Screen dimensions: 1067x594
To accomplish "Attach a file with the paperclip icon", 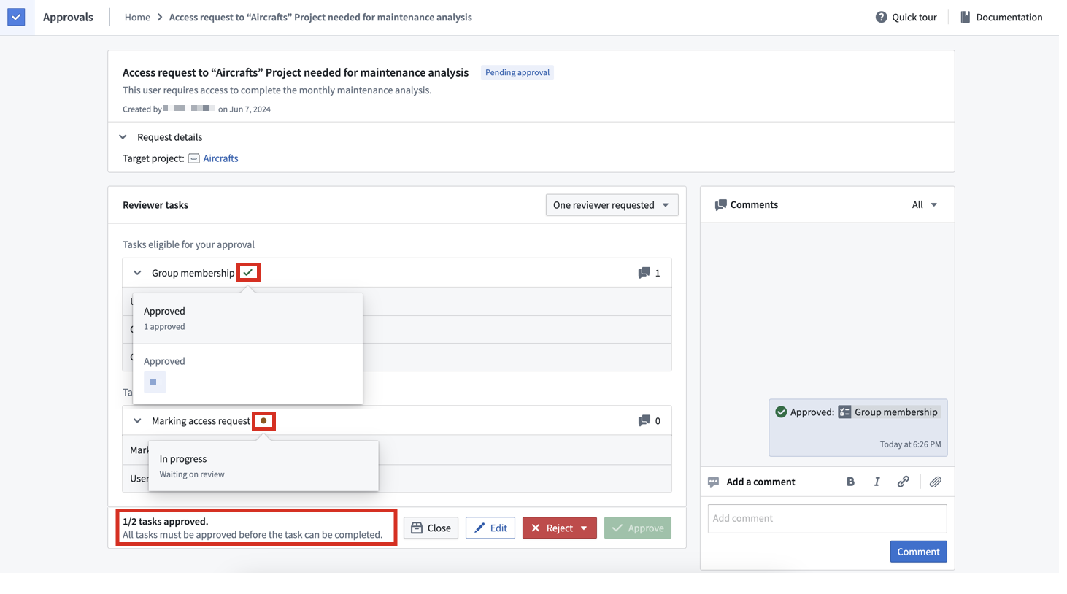I will [x=935, y=482].
